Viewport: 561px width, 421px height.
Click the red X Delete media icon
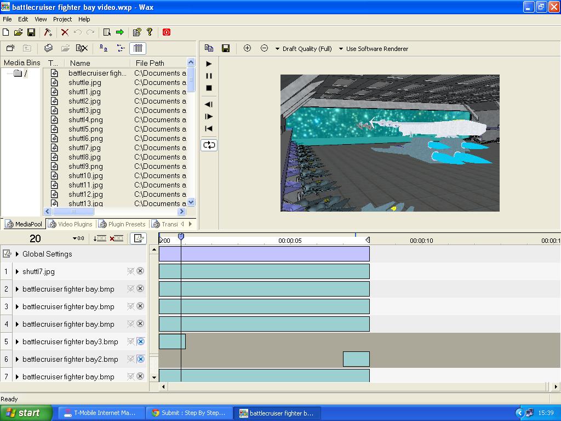(65, 32)
